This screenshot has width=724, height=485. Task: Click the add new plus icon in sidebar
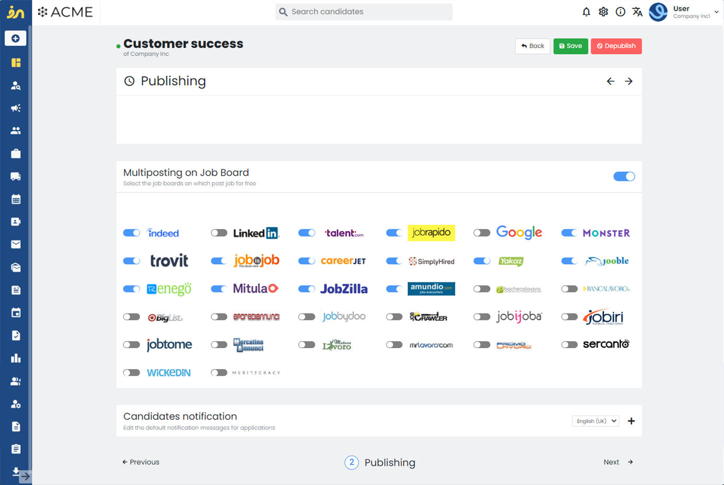click(15, 38)
